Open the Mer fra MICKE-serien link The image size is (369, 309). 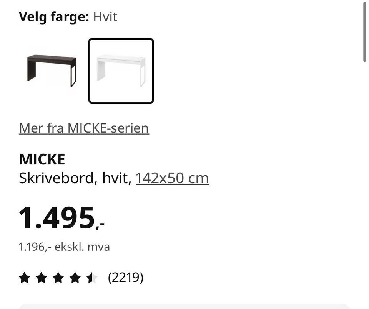point(84,128)
